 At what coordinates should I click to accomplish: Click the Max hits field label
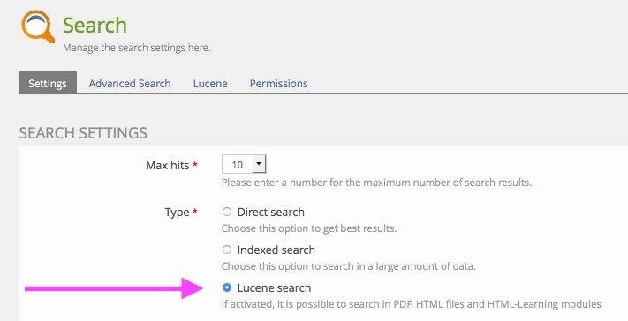(168, 165)
